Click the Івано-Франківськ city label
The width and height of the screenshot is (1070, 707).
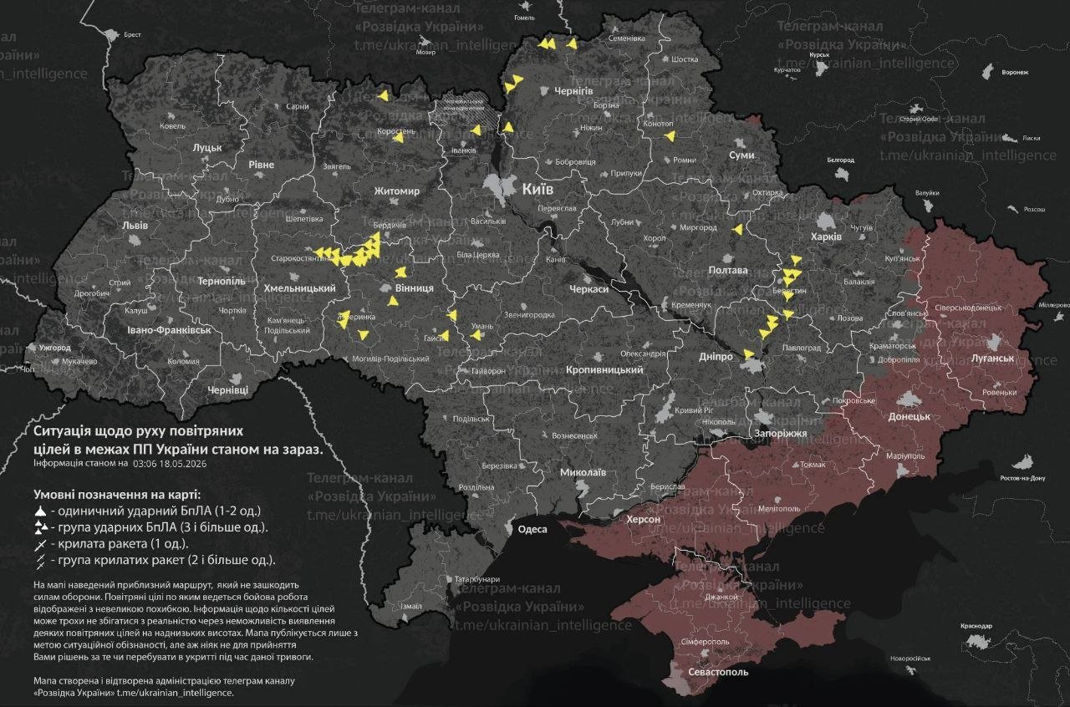click(168, 330)
